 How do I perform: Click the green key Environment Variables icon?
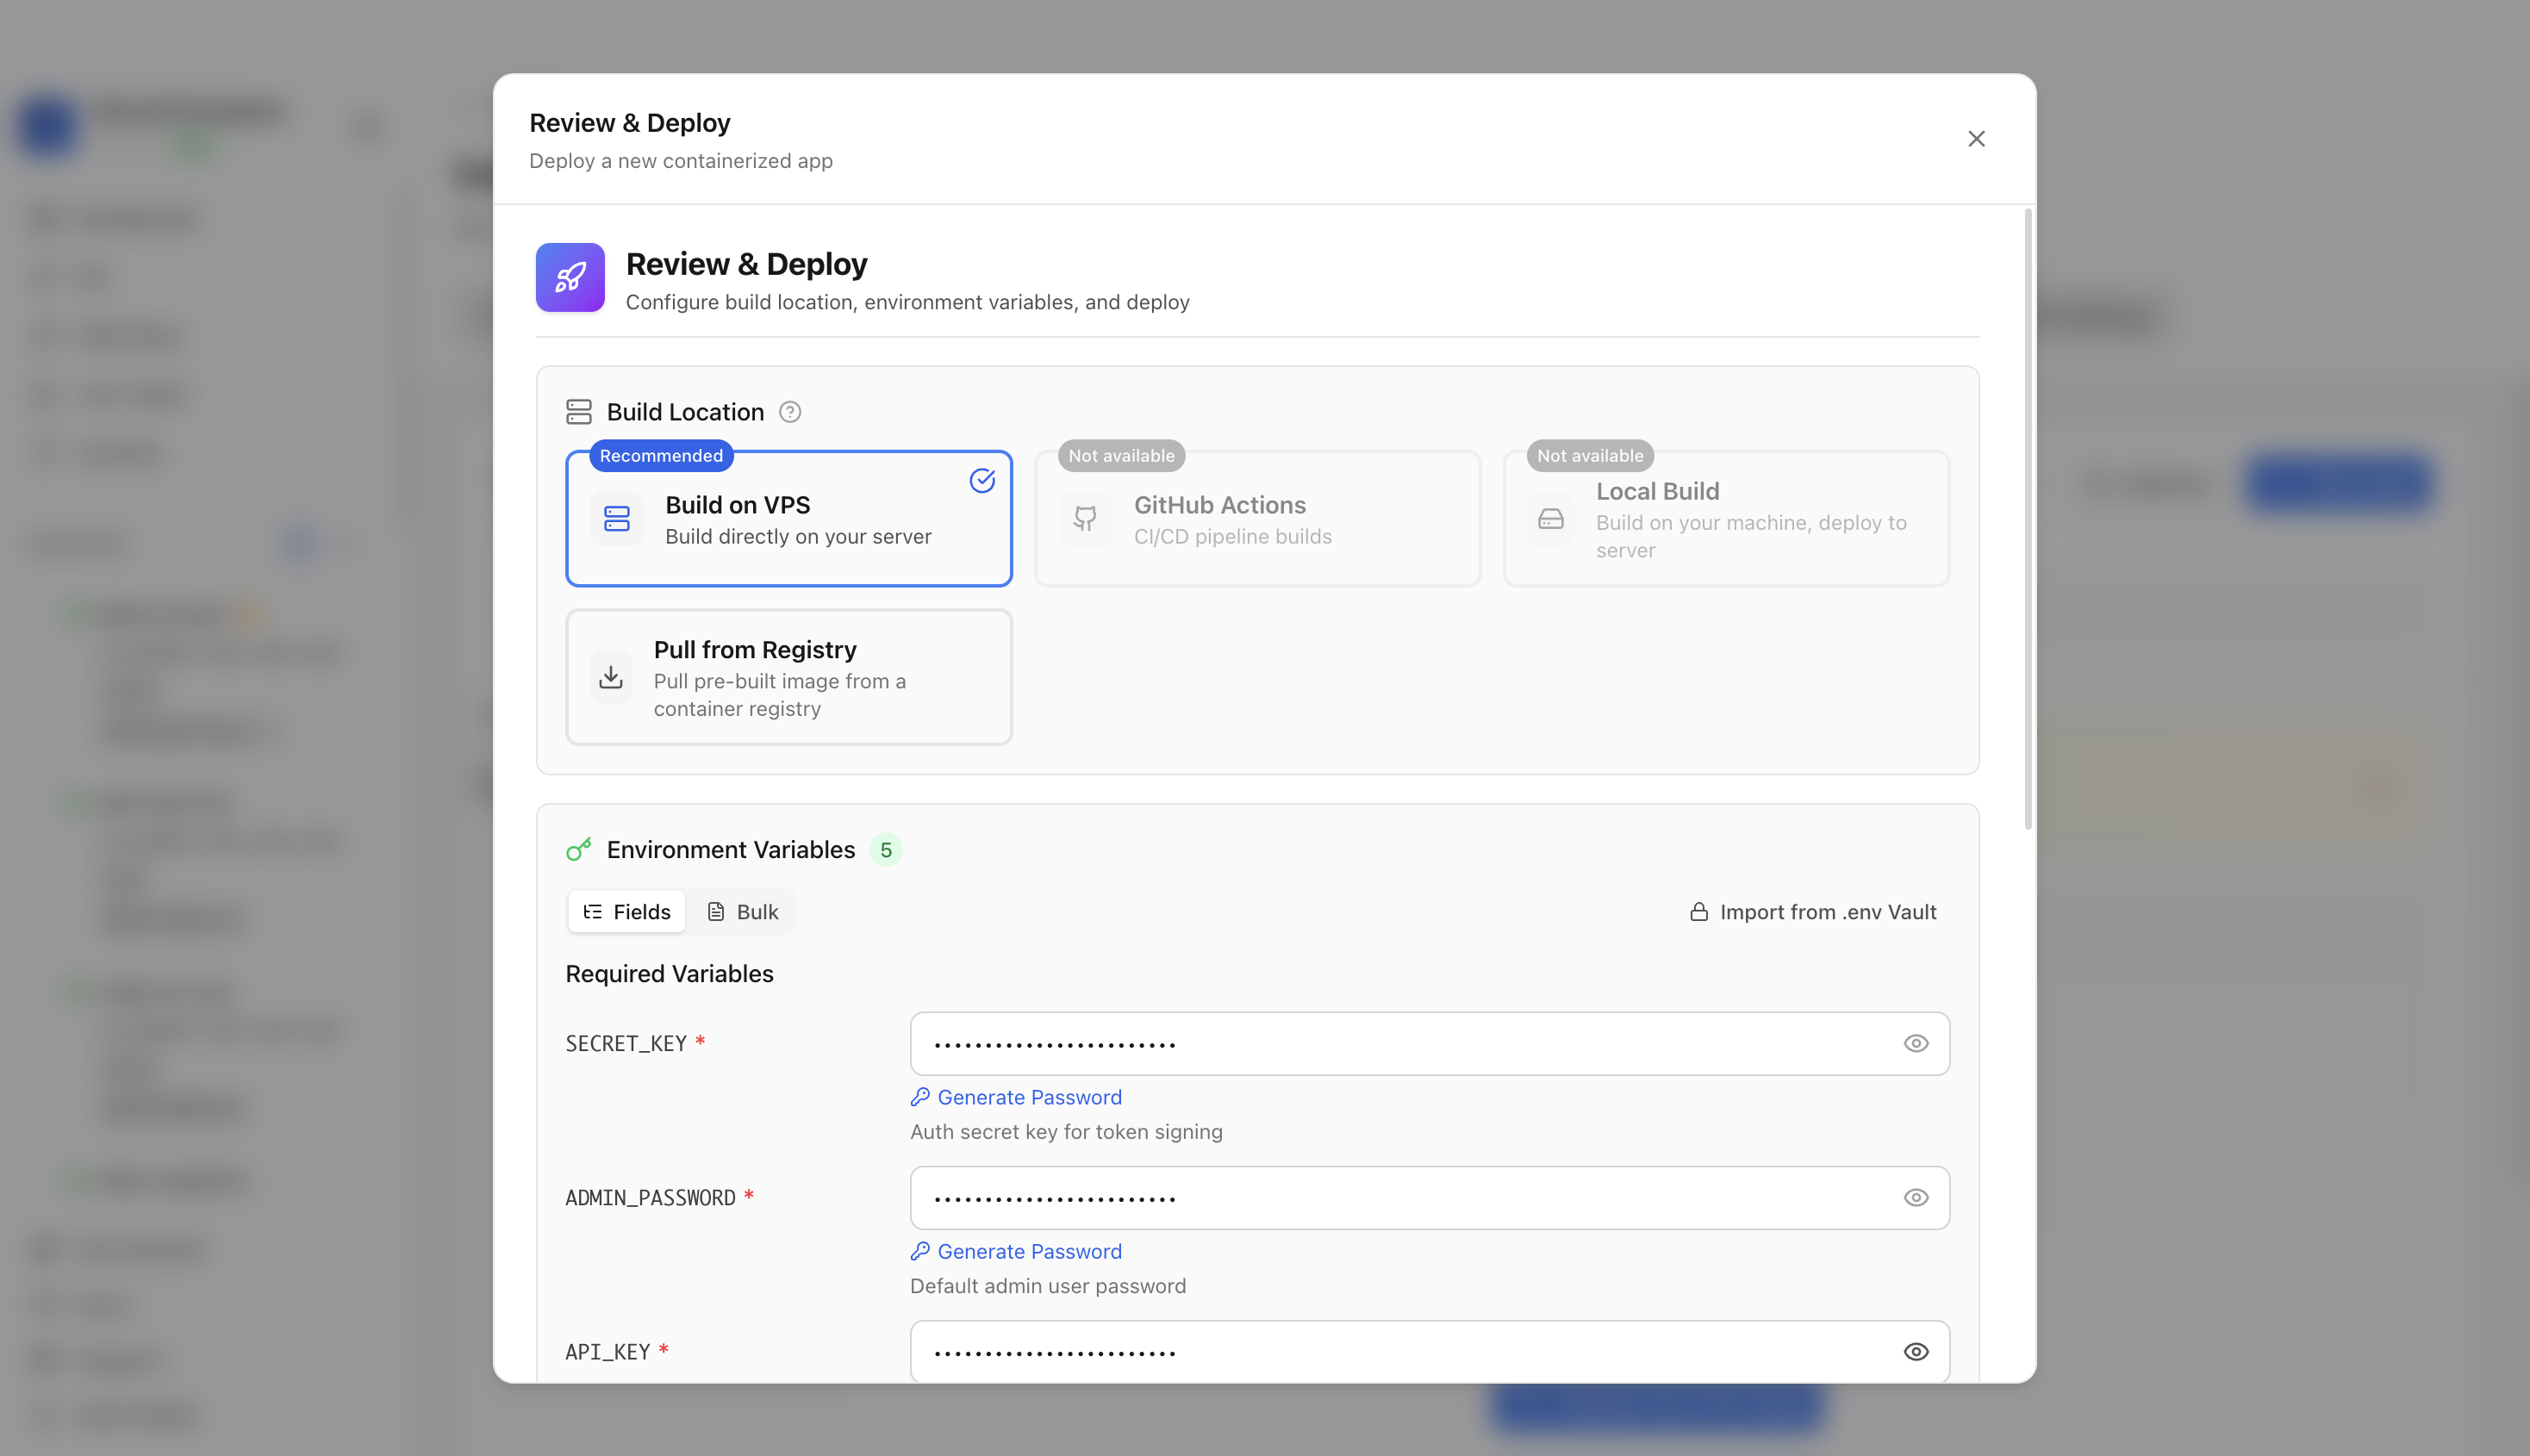point(579,850)
